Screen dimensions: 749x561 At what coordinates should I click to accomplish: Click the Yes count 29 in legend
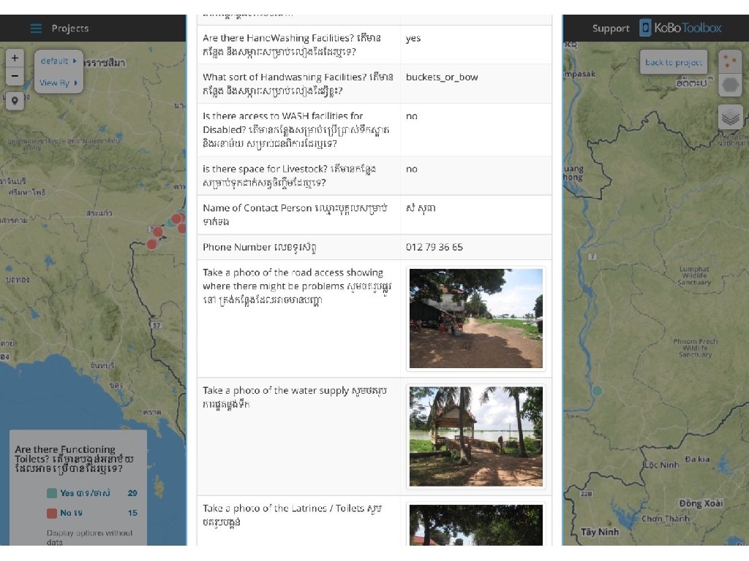pyautogui.click(x=132, y=493)
